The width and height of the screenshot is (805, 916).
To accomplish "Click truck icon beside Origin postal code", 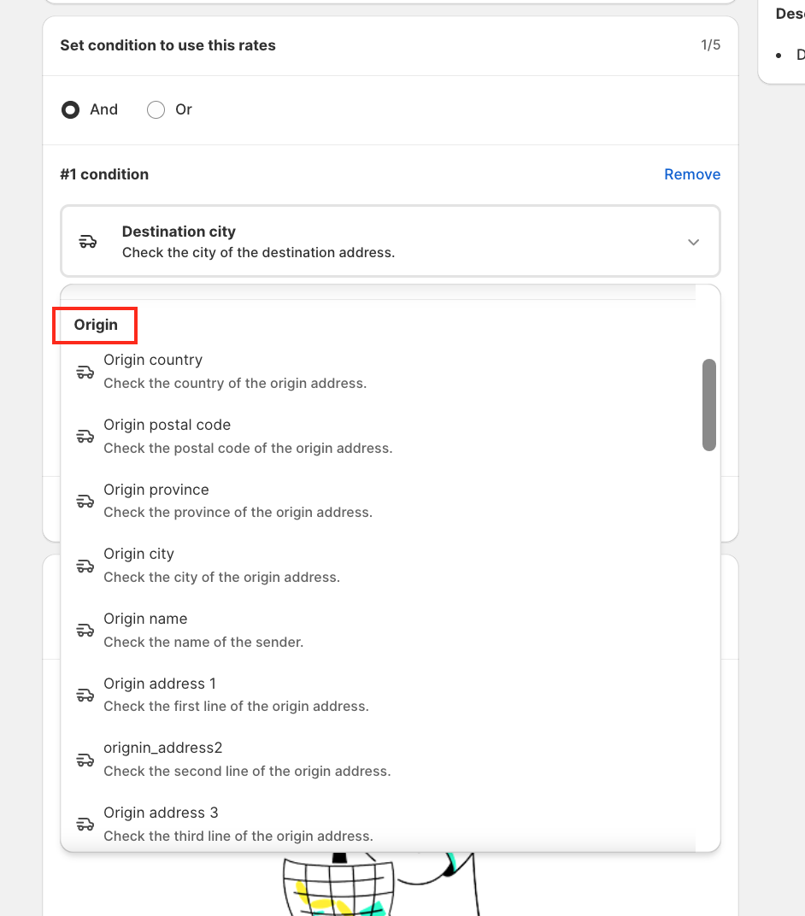I will pyautogui.click(x=85, y=437).
